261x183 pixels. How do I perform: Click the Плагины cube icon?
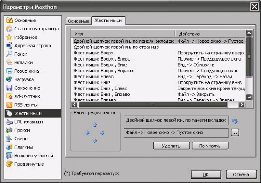click(9, 147)
